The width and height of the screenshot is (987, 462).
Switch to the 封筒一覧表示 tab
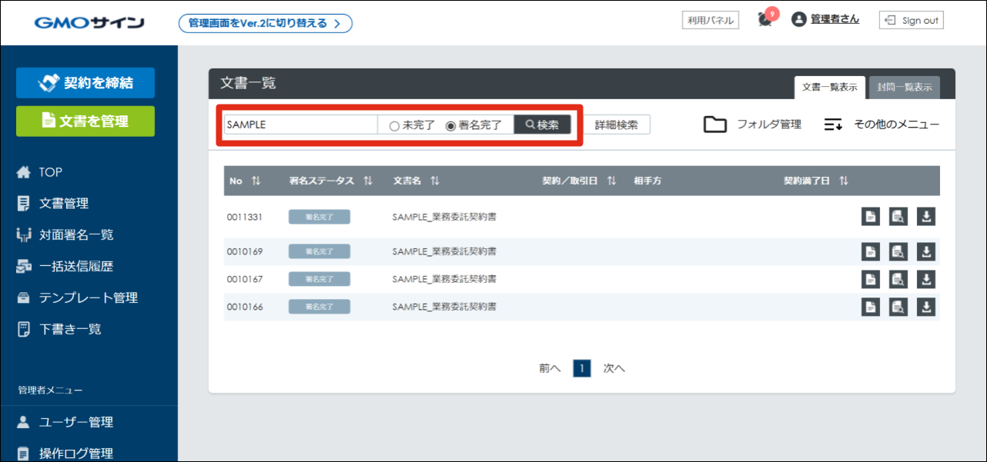(x=904, y=88)
